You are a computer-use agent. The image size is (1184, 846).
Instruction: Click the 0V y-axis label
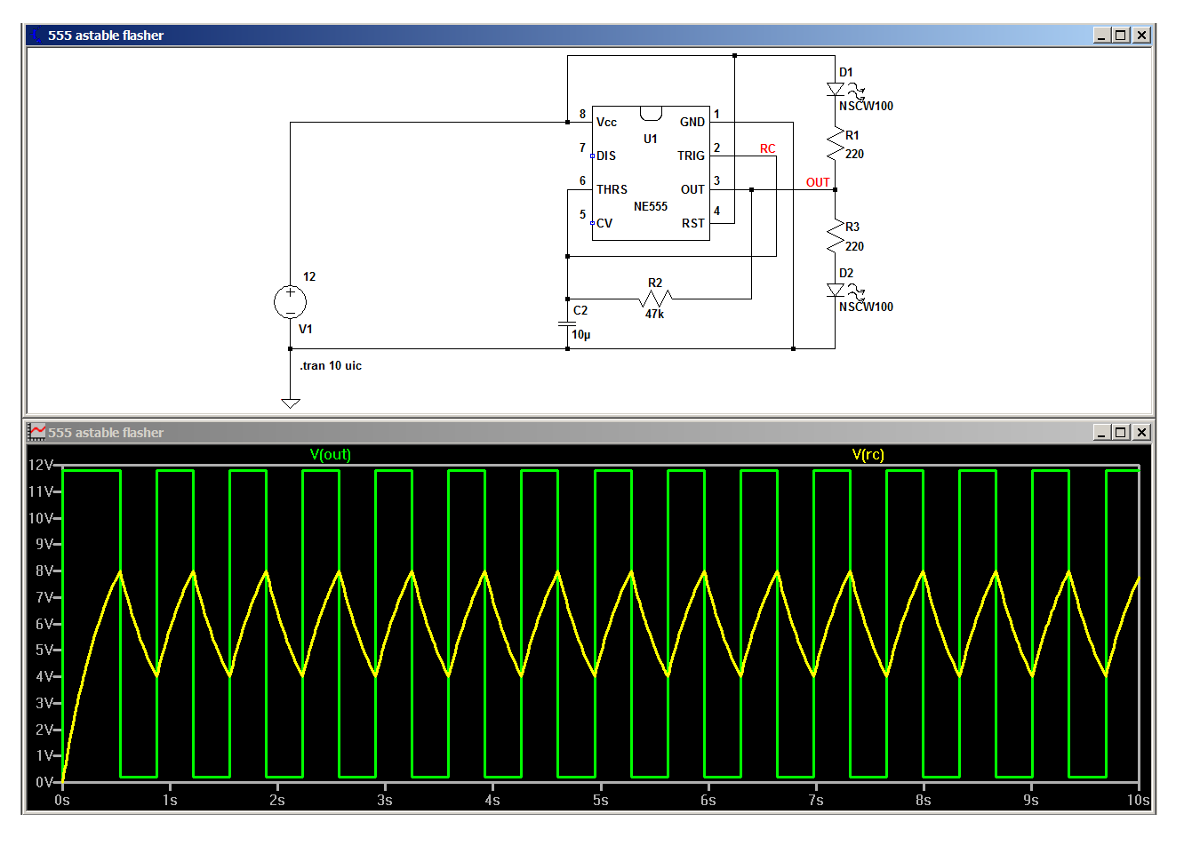tap(44, 782)
